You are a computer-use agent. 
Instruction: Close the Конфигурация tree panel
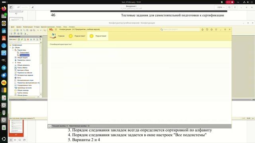pyautogui.click(x=41, y=37)
